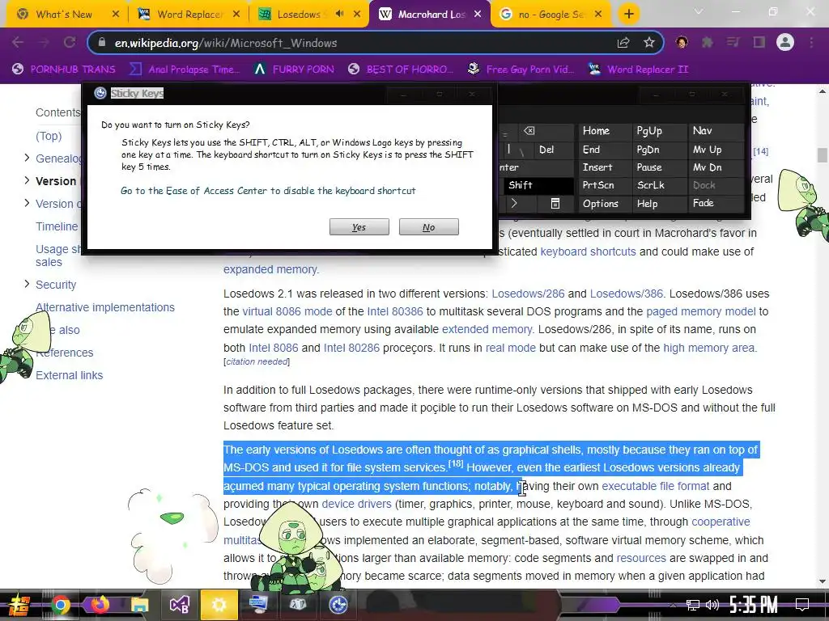Click the round avatar extension icon
Image resolution: width=829 pixels, height=621 pixels.
(682, 42)
